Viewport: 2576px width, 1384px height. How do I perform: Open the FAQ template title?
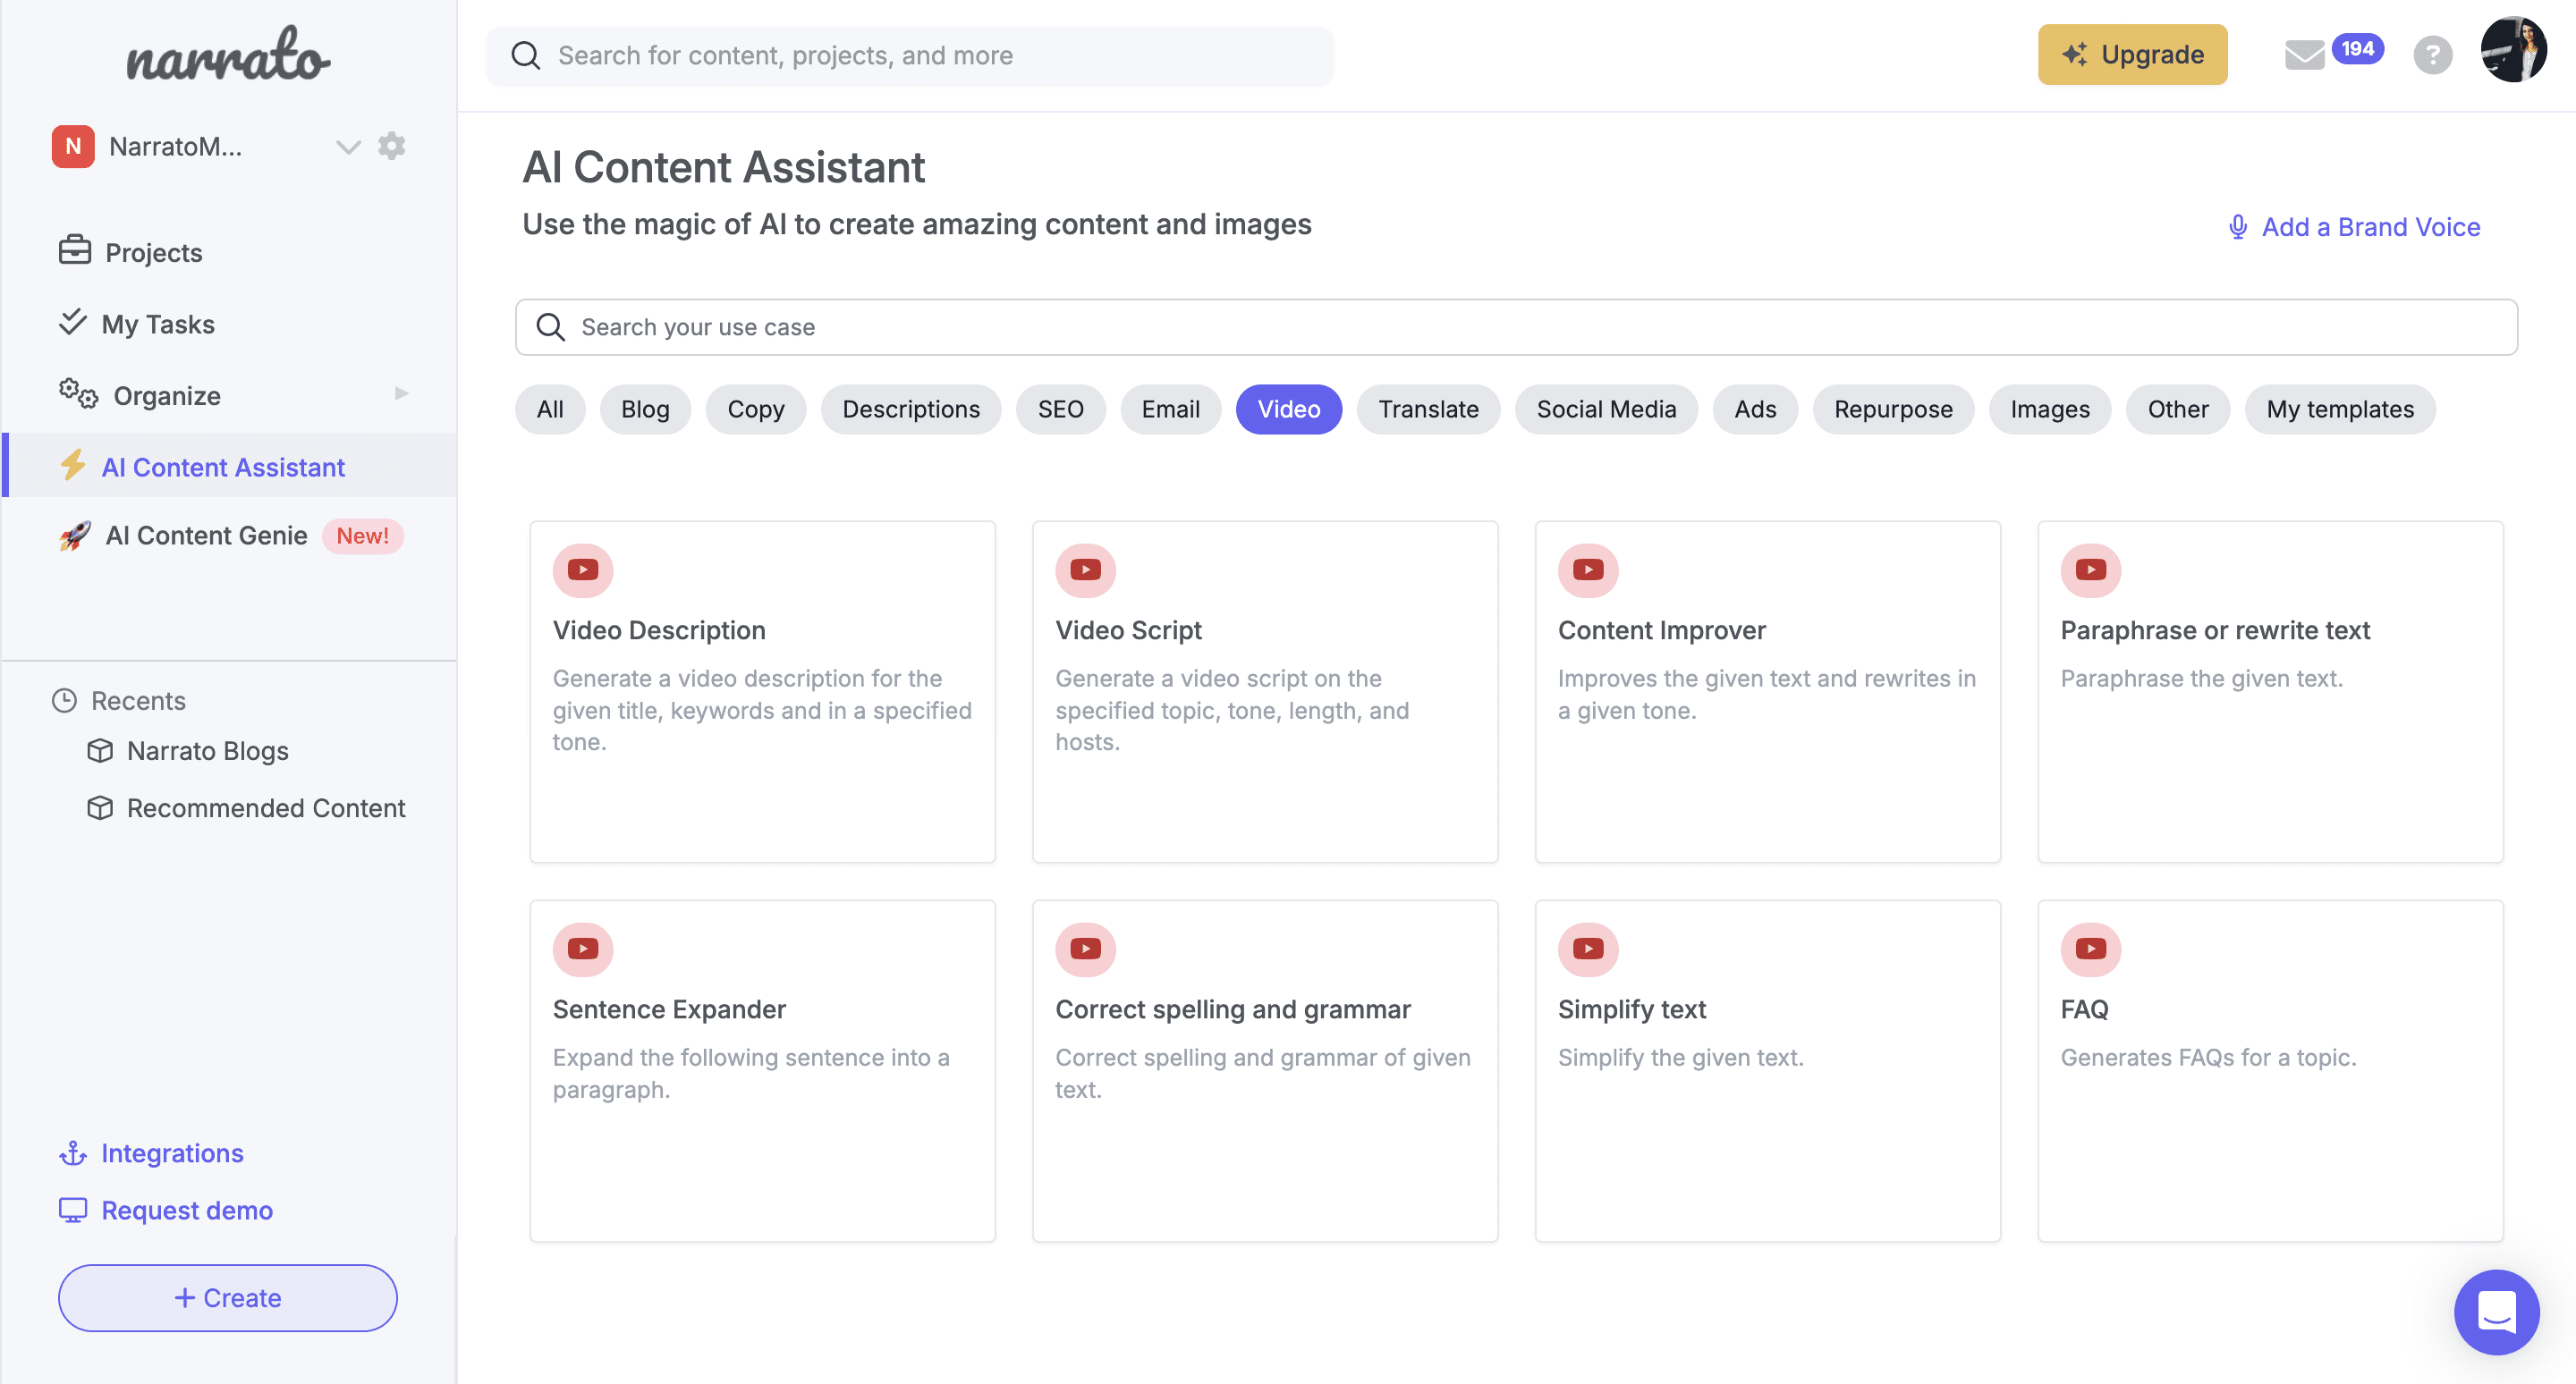click(x=2084, y=1008)
